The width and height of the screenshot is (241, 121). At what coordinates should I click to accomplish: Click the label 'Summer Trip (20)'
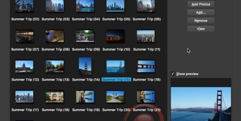116,110
